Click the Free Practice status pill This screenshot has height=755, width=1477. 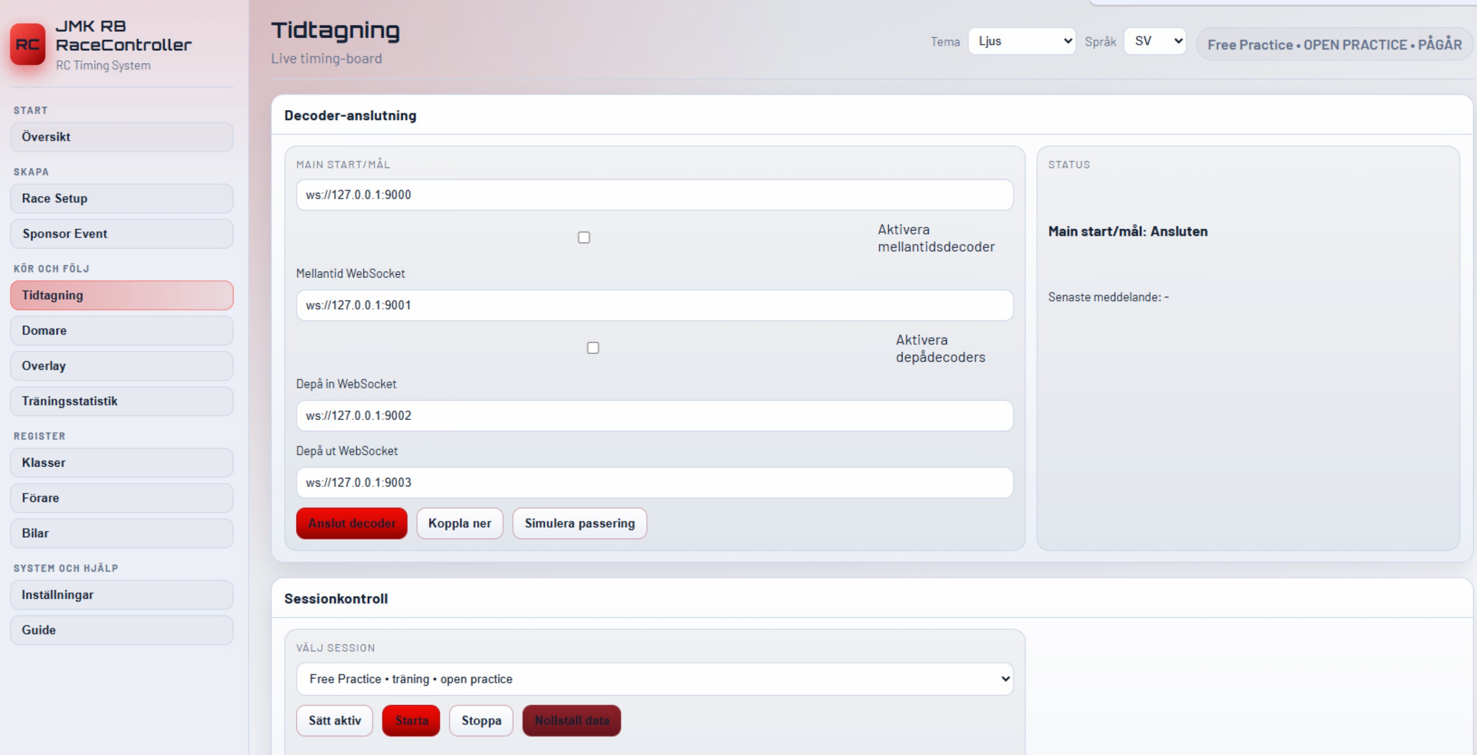(1334, 44)
